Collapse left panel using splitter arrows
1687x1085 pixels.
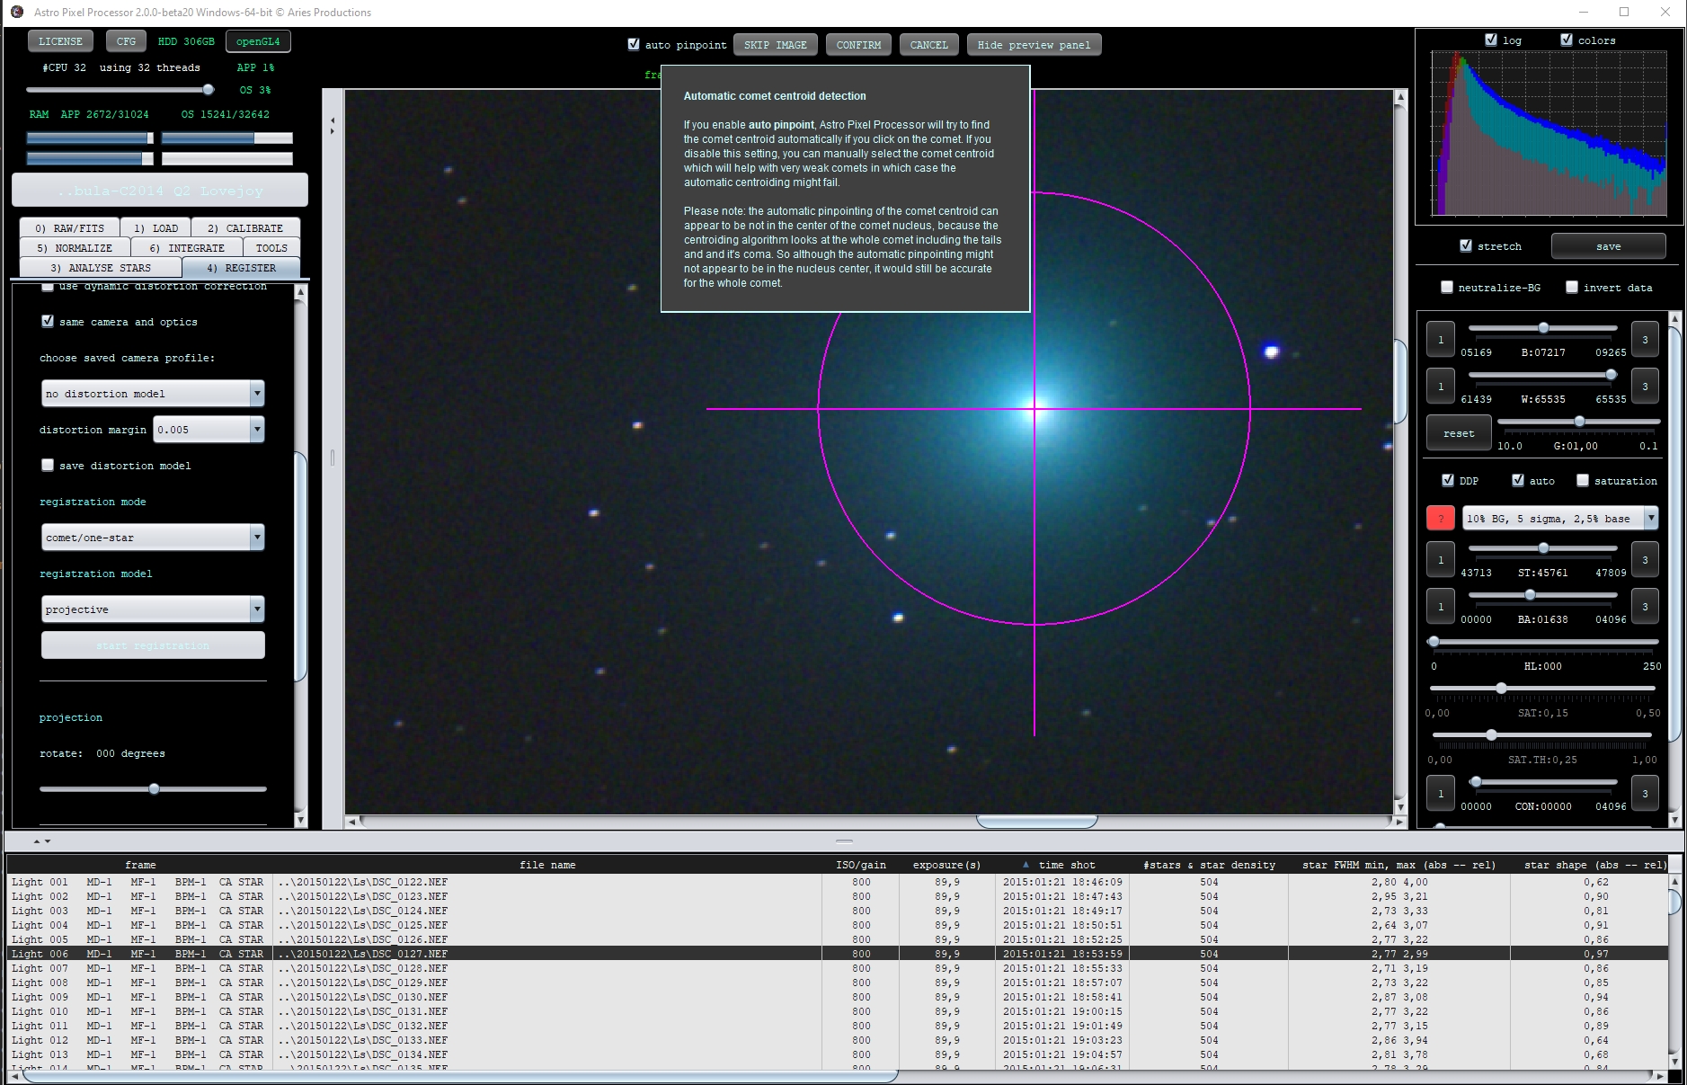[x=332, y=126]
